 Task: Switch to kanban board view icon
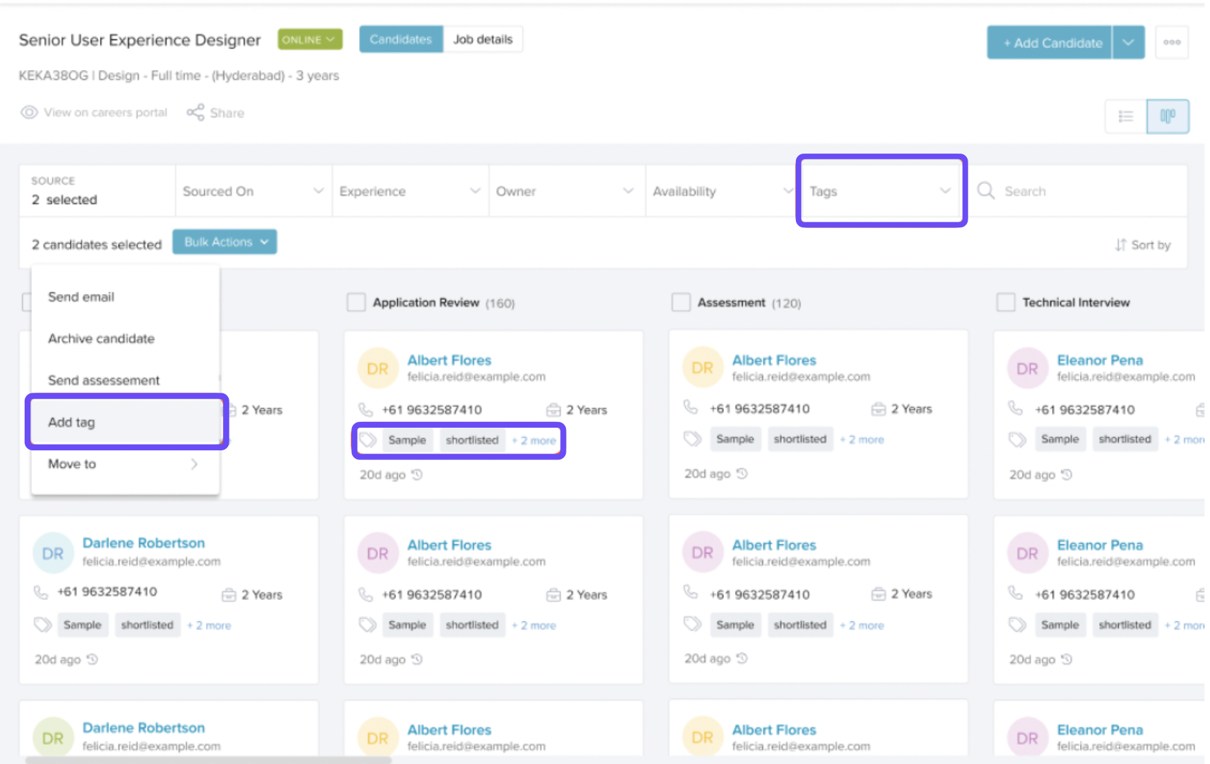tap(1167, 116)
